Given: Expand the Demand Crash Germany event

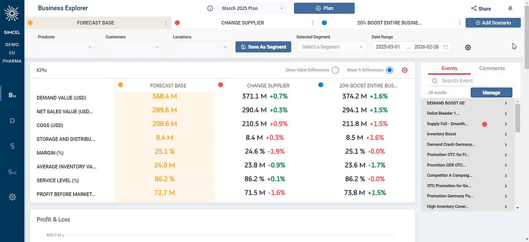Looking at the screenshot, I should click(x=505, y=144).
